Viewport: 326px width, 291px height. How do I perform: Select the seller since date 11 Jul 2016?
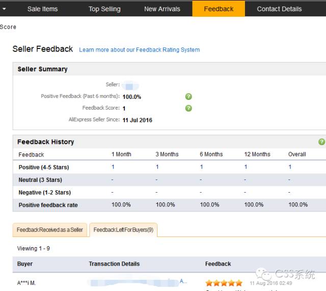137,120
